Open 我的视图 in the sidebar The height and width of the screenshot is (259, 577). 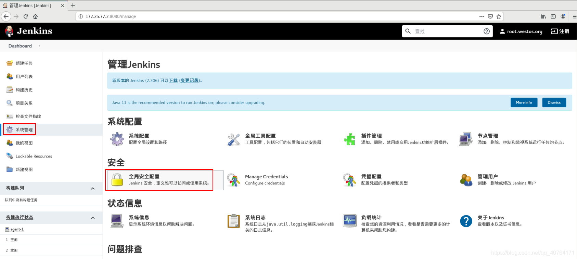(24, 143)
